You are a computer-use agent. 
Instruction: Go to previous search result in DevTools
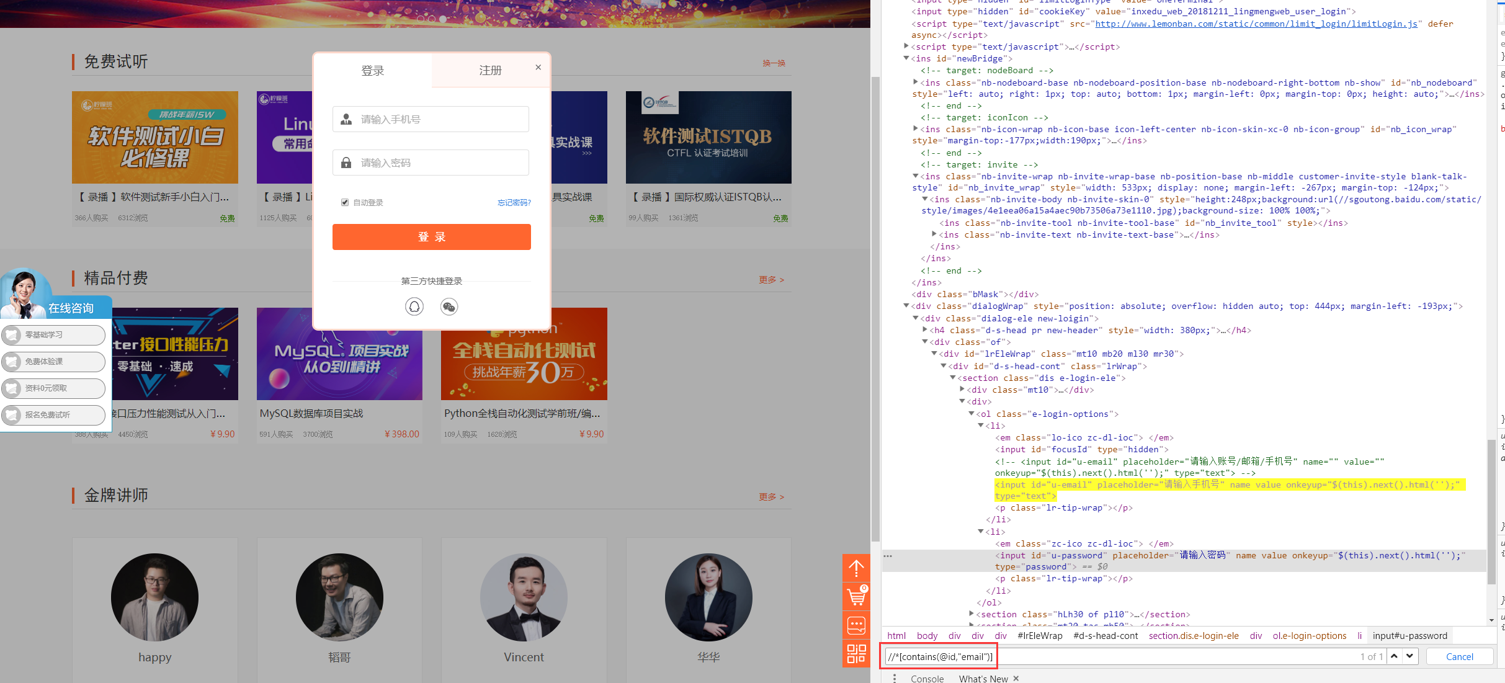click(1395, 656)
